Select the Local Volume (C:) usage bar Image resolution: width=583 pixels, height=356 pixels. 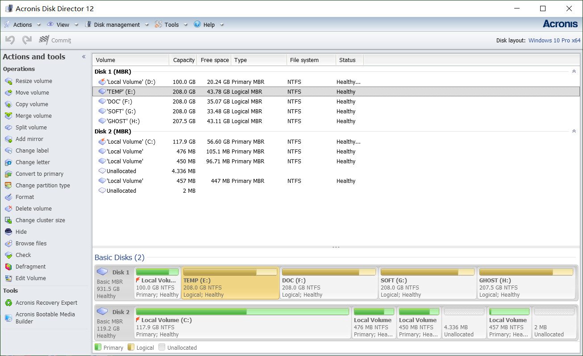click(x=242, y=311)
